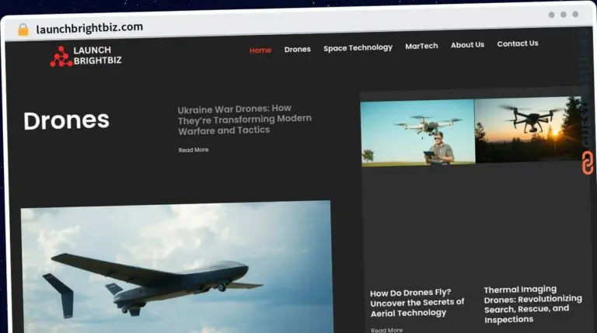This screenshot has height=333, width=597.
Task: Go to the Drones nav menu
Action: point(297,49)
